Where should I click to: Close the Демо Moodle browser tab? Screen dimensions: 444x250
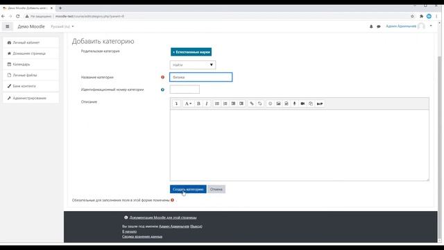tap(51, 8)
